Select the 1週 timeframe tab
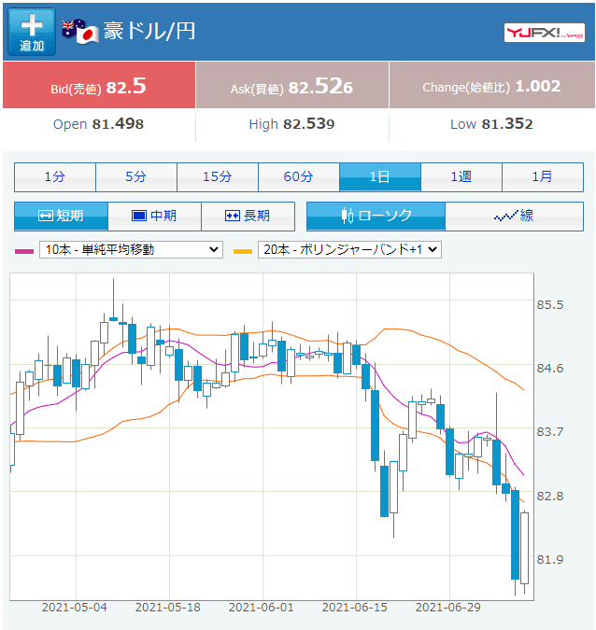 (x=461, y=176)
